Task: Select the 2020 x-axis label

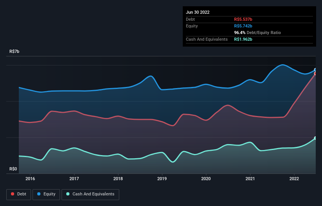Action: [206, 179]
